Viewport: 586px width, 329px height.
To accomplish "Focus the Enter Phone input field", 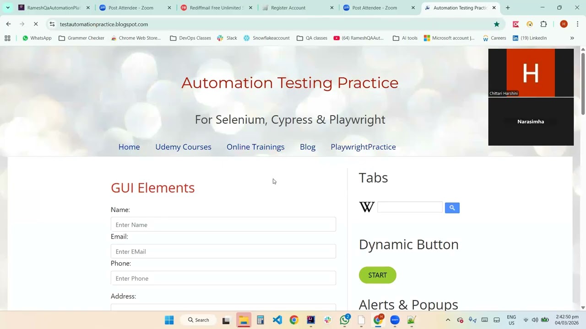I will click(x=223, y=278).
